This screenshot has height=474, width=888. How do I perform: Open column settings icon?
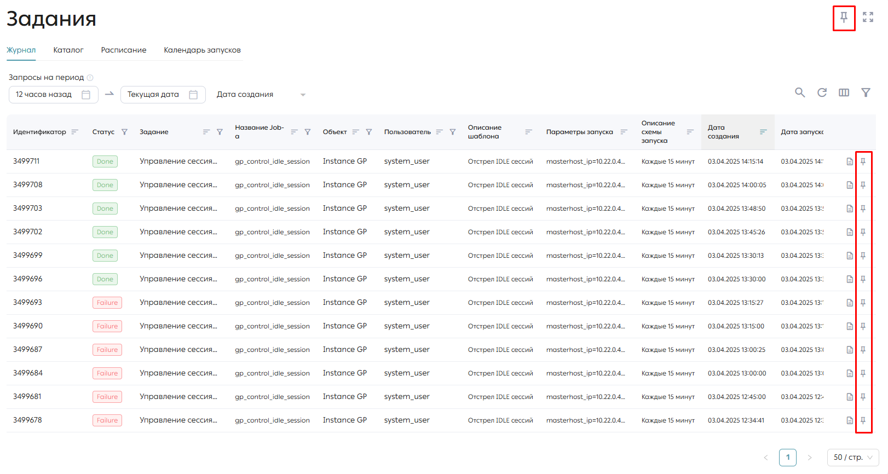click(x=844, y=93)
